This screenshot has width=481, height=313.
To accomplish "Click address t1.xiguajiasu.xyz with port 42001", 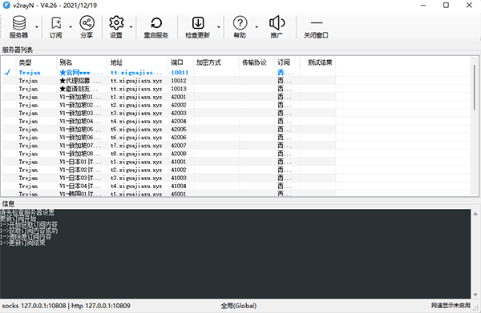I will click(136, 97).
